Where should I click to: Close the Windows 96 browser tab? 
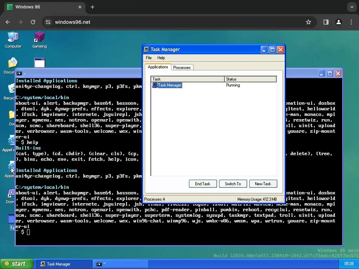(x=80, y=7)
